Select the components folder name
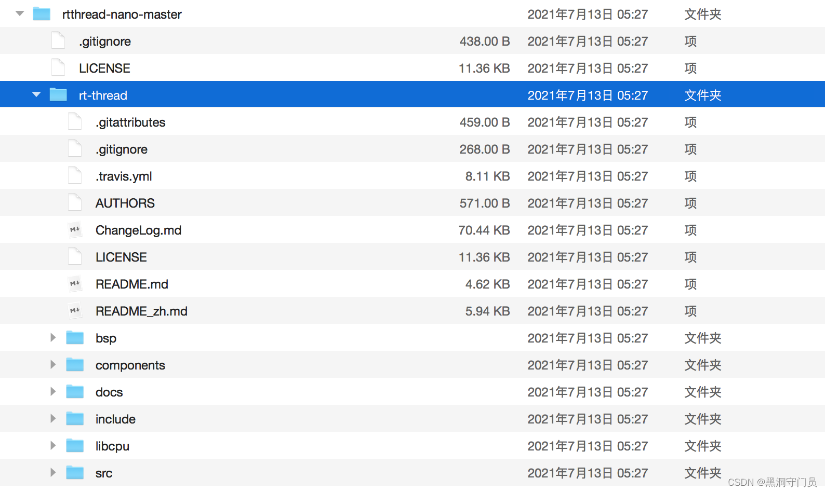The image size is (825, 492). [x=130, y=365]
